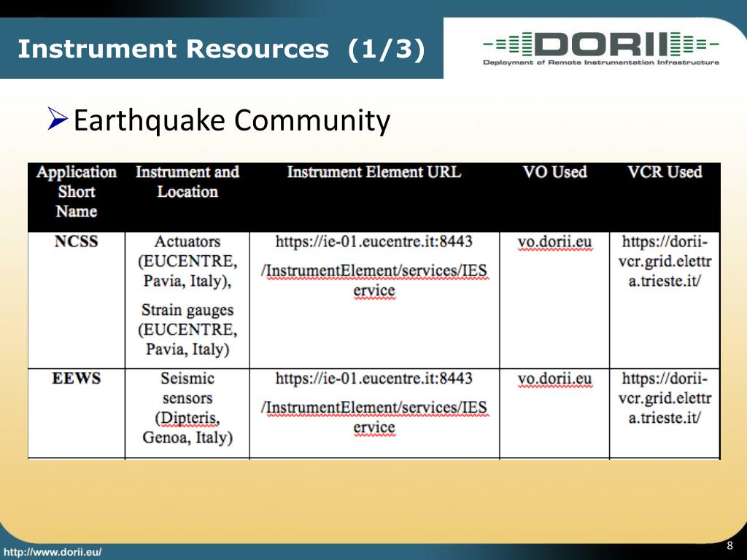Click 'Actuators (EUCENTRE, Pavia, Italy)' text
The image size is (747, 560).
point(187,261)
